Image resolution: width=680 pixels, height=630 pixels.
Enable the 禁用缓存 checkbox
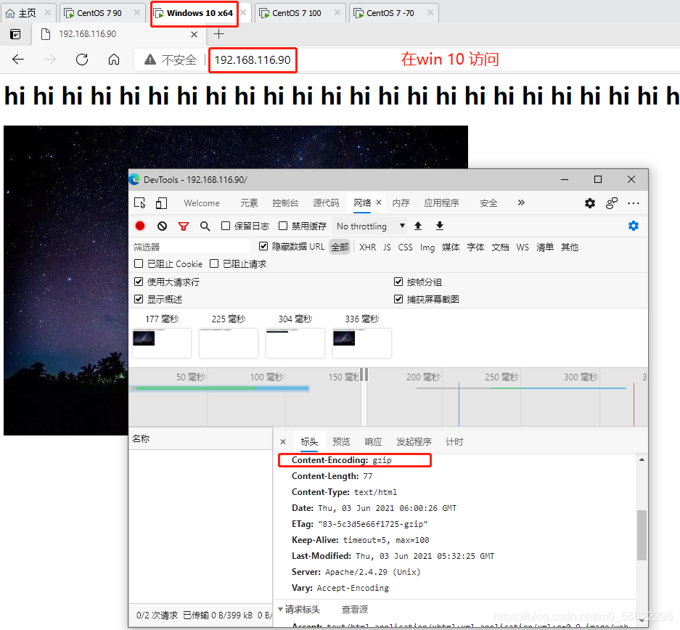point(283,226)
